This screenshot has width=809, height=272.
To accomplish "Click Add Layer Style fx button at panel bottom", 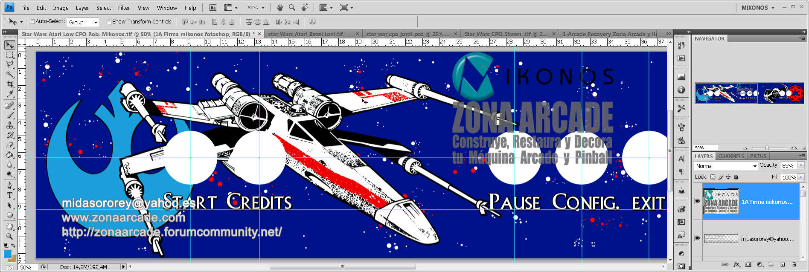I will (736, 264).
